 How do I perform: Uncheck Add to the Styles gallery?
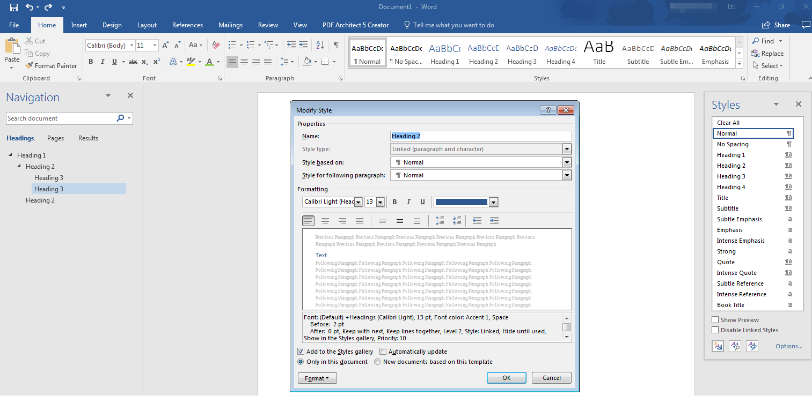301,352
